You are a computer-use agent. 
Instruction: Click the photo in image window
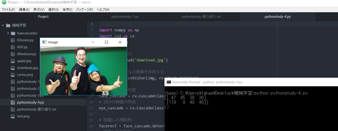[84, 71]
